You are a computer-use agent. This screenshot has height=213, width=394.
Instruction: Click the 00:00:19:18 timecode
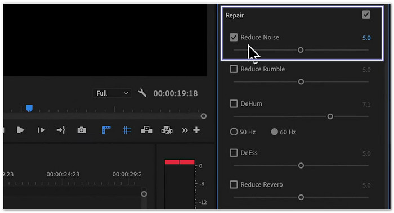(176, 93)
